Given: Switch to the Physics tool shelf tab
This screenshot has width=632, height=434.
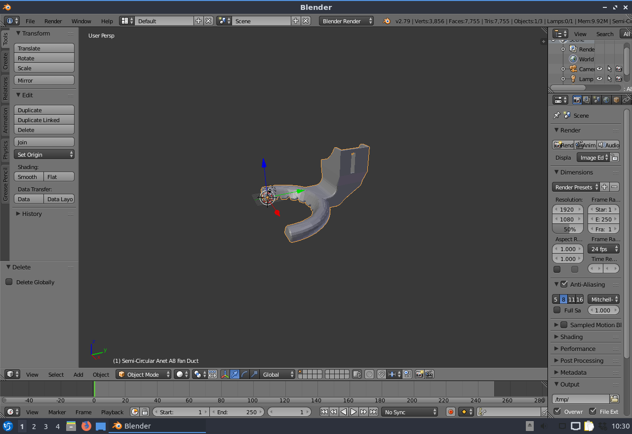Looking at the screenshot, I should coord(5,150).
